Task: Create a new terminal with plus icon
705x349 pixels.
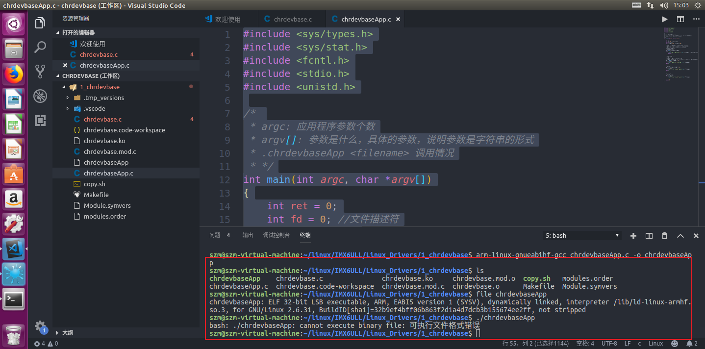Action: [633, 236]
